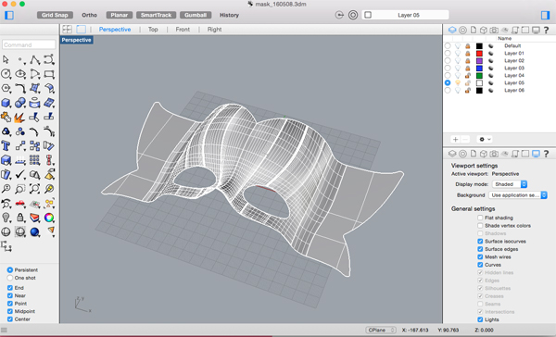This screenshot has height=337, width=556.
Task: Click the Explode tool icon
Action: [x=20, y=118]
